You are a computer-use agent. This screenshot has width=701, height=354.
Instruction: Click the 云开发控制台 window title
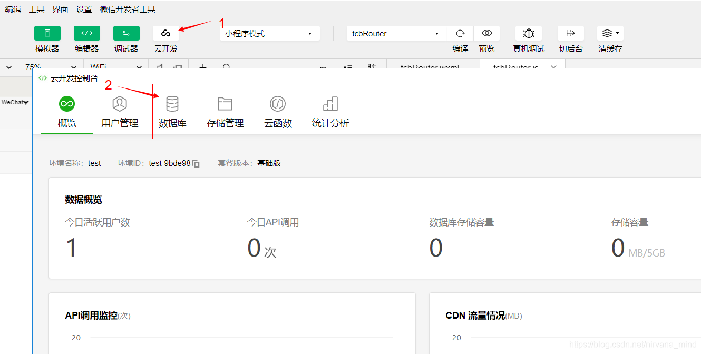[74, 78]
